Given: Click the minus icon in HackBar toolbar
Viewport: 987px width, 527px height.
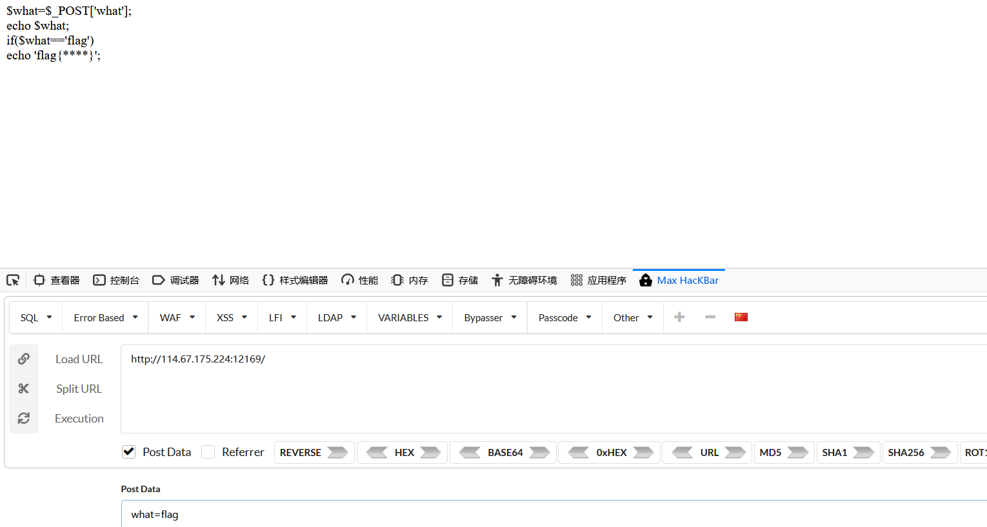Looking at the screenshot, I should tap(710, 317).
